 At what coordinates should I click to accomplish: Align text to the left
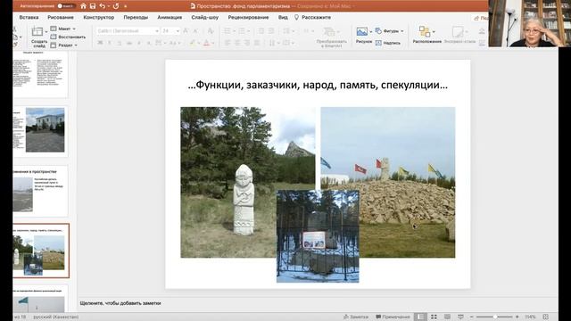coord(228,43)
